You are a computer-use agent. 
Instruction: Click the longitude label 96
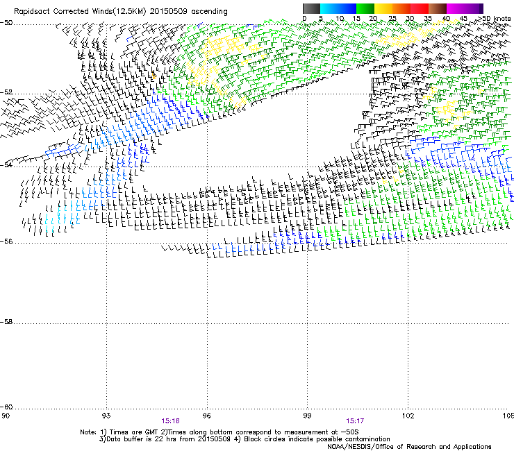pos(206,416)
